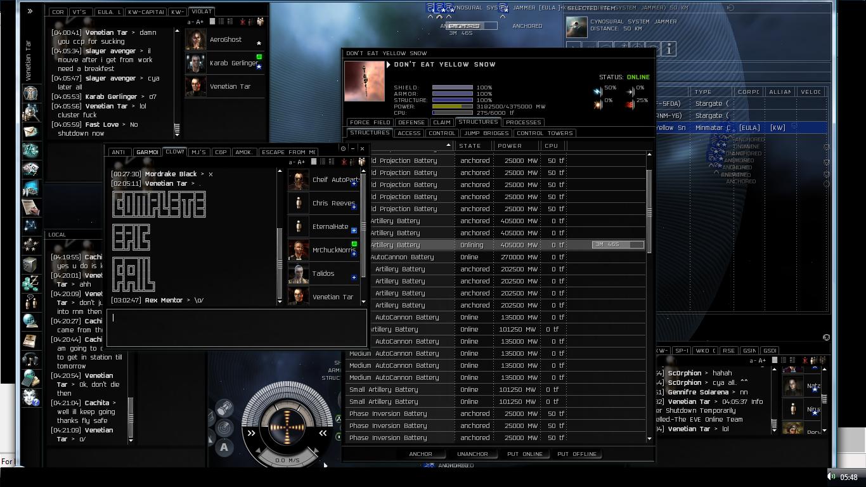Image resolution: width=866 pixels, height=487 pixels.
Task: Toggle red portrait display icon in VIOLAT chat
Action: click(243, 22)
